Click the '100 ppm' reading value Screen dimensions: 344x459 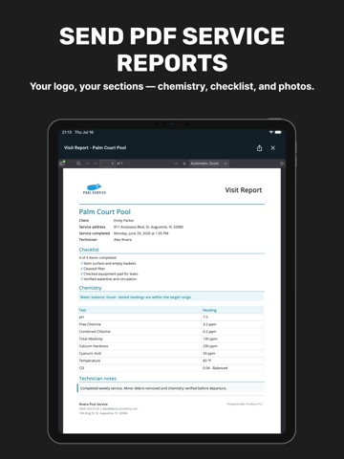coord(210,339)
